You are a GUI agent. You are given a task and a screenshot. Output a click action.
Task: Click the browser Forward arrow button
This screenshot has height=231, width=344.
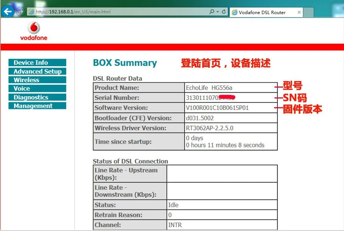pos(20,12)
